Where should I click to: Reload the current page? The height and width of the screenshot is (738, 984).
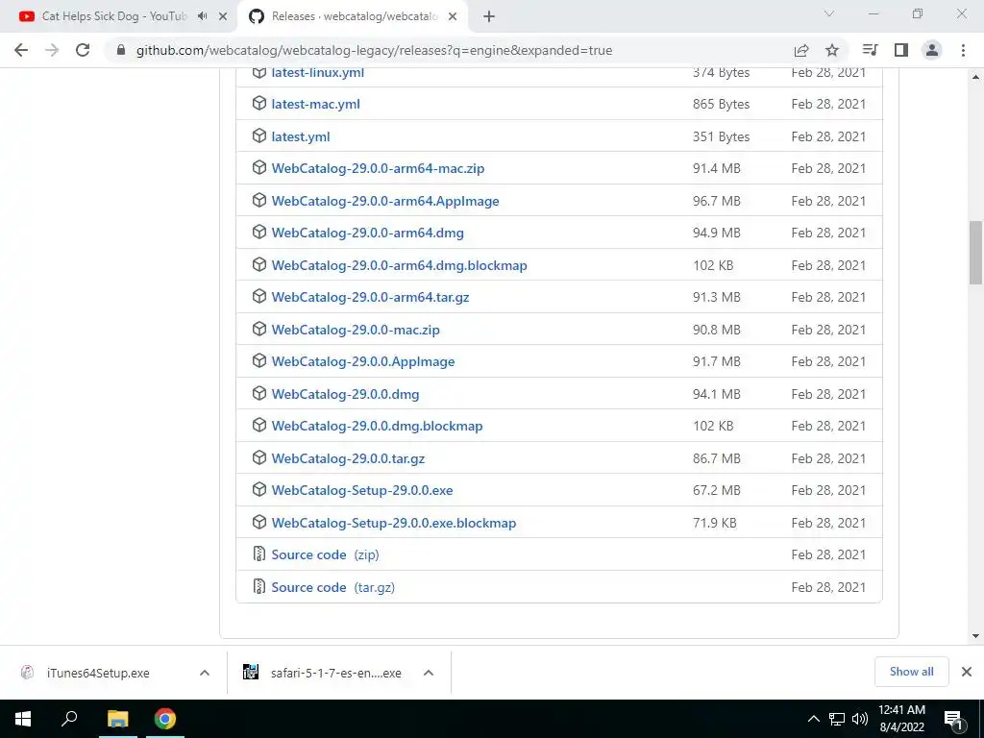(x=83, y=50)
